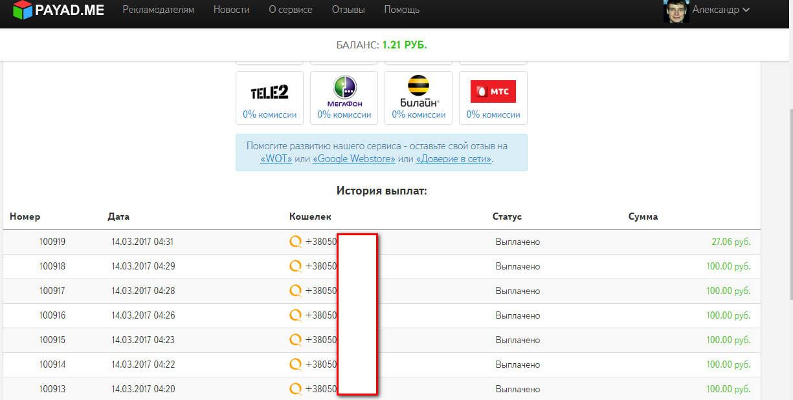Select the MegaFon payout option
The image size is (793, 400).
(344, 98)
